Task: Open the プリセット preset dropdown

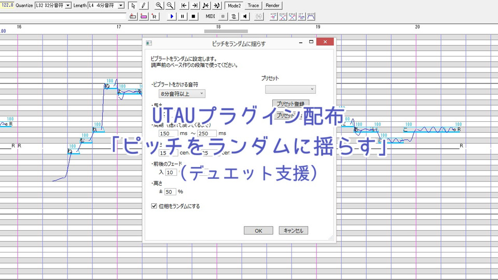Action: click(x=290, y=89)
